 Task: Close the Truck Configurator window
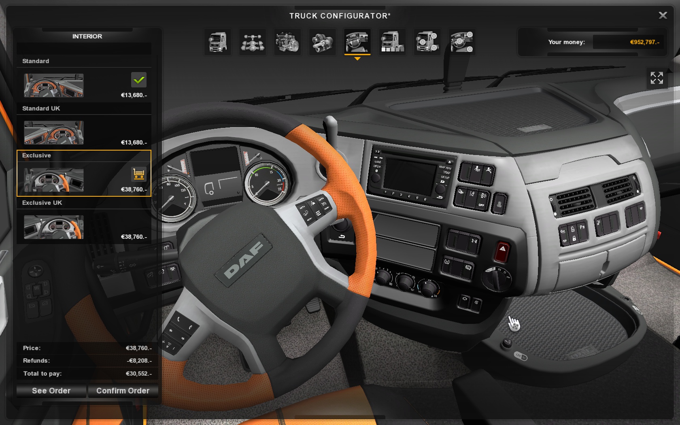[x=663, y=15]
